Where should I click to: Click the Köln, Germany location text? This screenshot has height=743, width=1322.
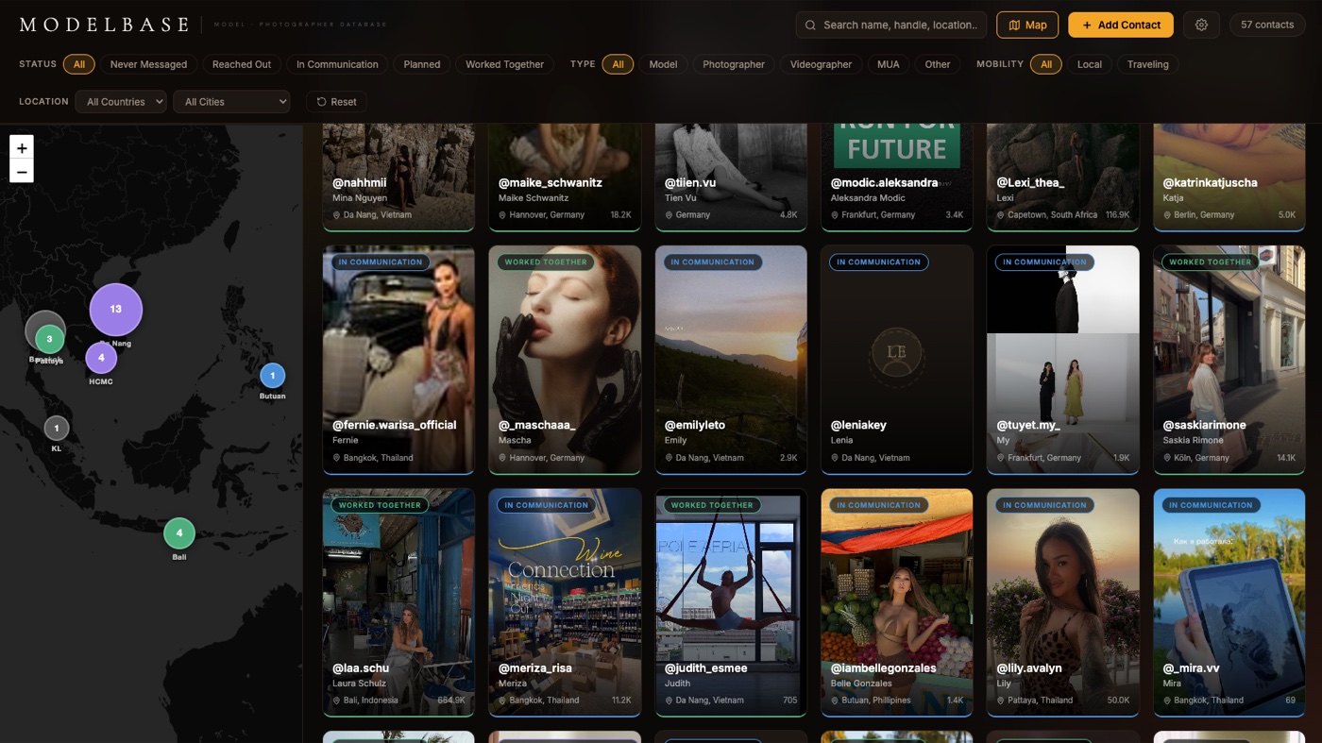tap(1202, 458)
